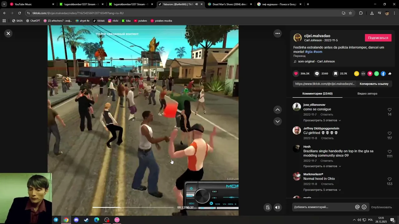399x224 pixels.
Task: Open som original - Carl Johnson sound
Action: click(316, 62)
